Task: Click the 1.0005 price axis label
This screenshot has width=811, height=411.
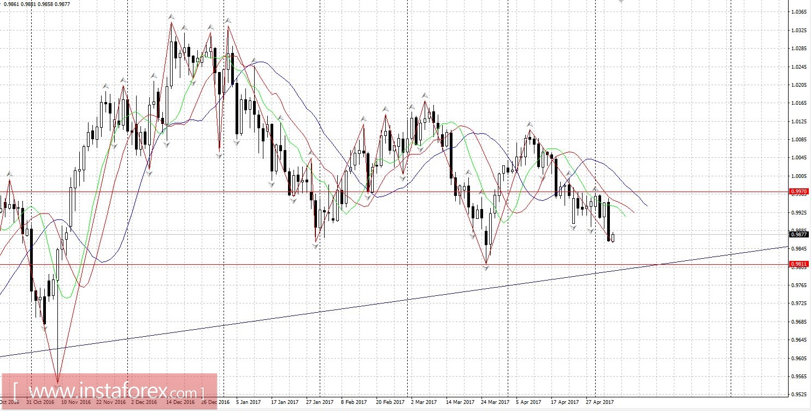Action: click(798, 176)
